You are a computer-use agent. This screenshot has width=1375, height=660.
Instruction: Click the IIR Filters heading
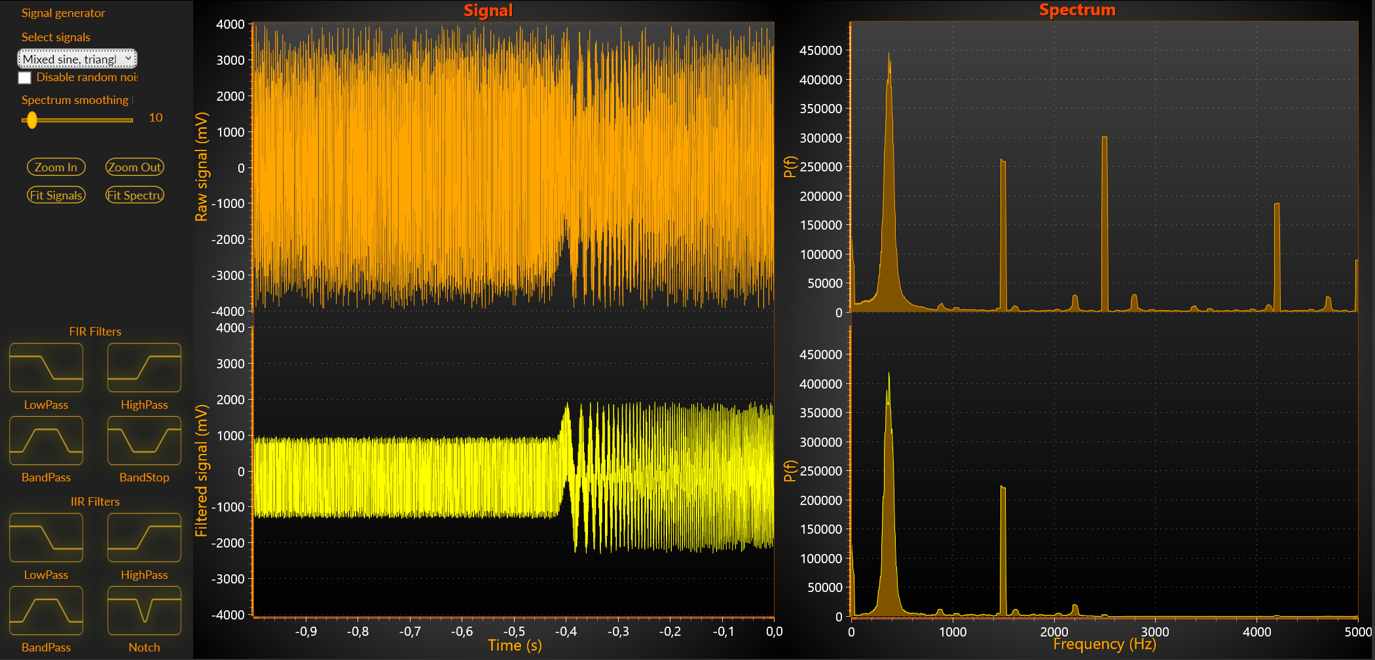95,502
